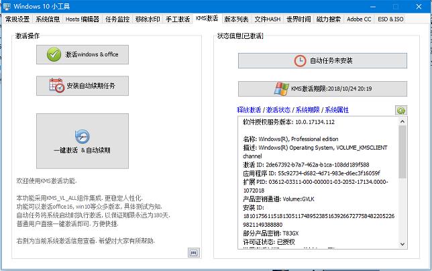The height and width of the screenshot is (271, 432).
Task: Click the green refresh icon
Action: click(x=401, y=111)
